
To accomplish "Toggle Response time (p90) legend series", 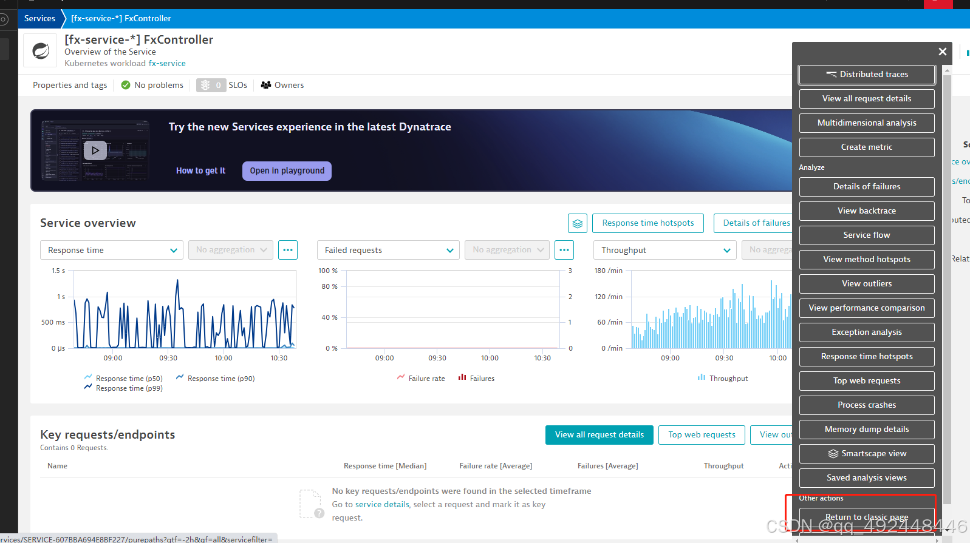I will coord(215,378).
